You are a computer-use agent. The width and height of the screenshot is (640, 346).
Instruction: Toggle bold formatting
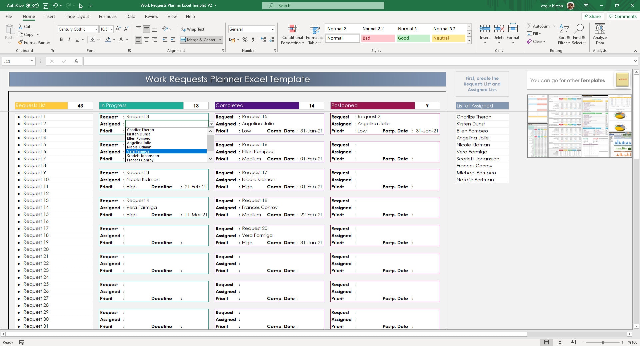point(61,39)
